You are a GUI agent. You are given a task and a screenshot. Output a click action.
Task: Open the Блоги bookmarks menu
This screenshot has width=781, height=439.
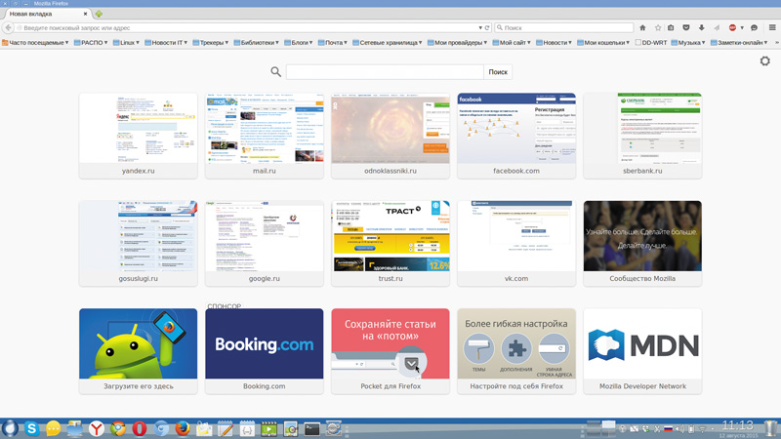point(299,43)
